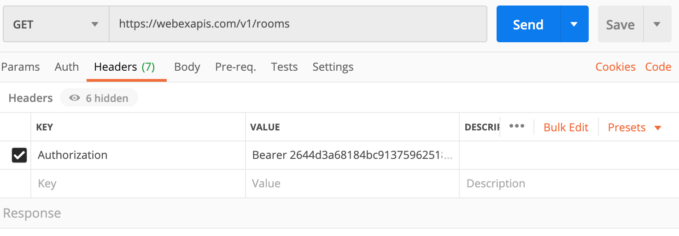Viewport: 679px width, 236px height.
Task: Switch to the Auth tab
Action: 67,67
